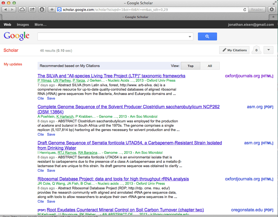Image resolution: width=278 pixels, height=217 pixels.
Task: Switch the view to Top
Action: pos(191,66)
